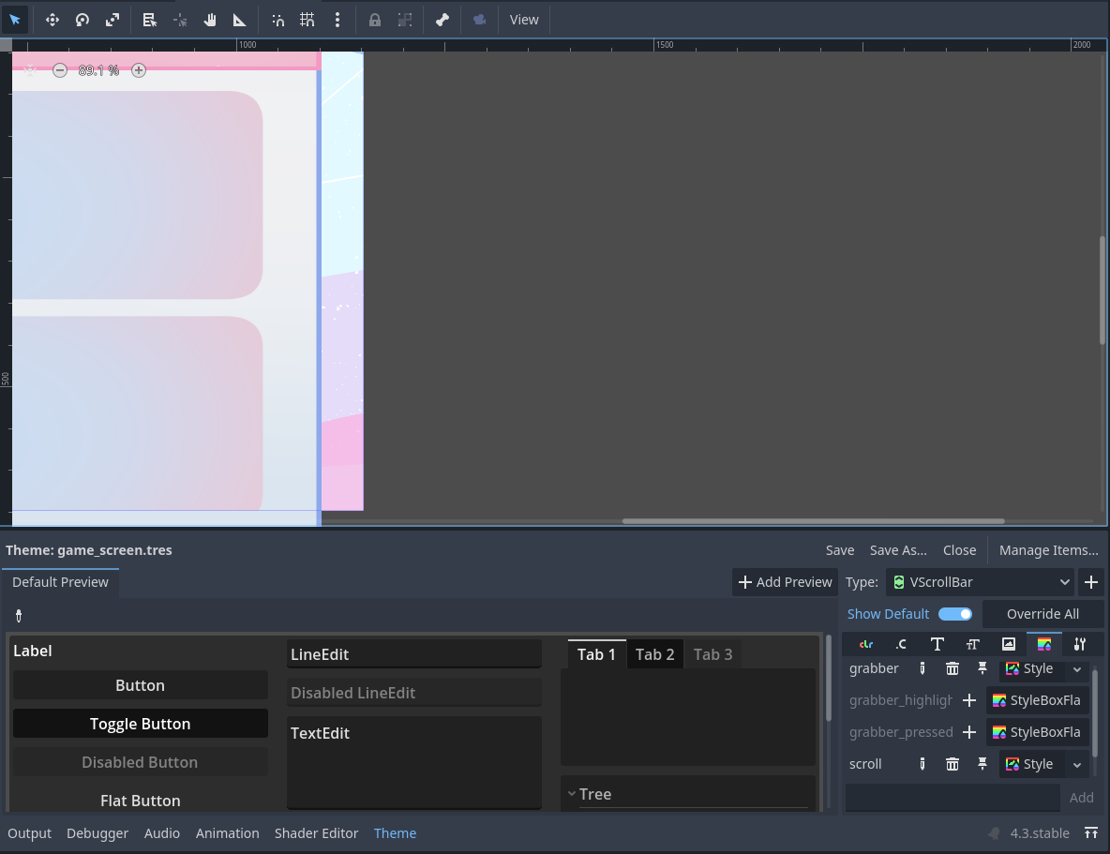This screenshot has height=854, width=1110.
Task: Save the theme with Save button
Action: click(x=840, y=550)
